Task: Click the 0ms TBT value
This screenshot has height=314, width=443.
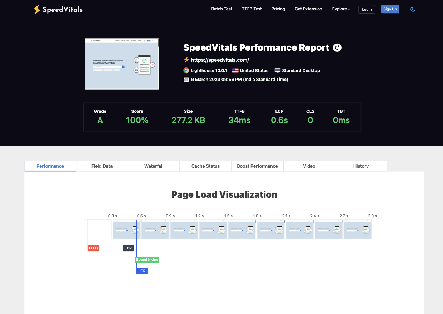Action: tap(341, 120)
